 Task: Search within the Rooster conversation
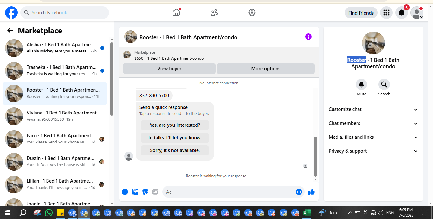click(x=384, y=84)
